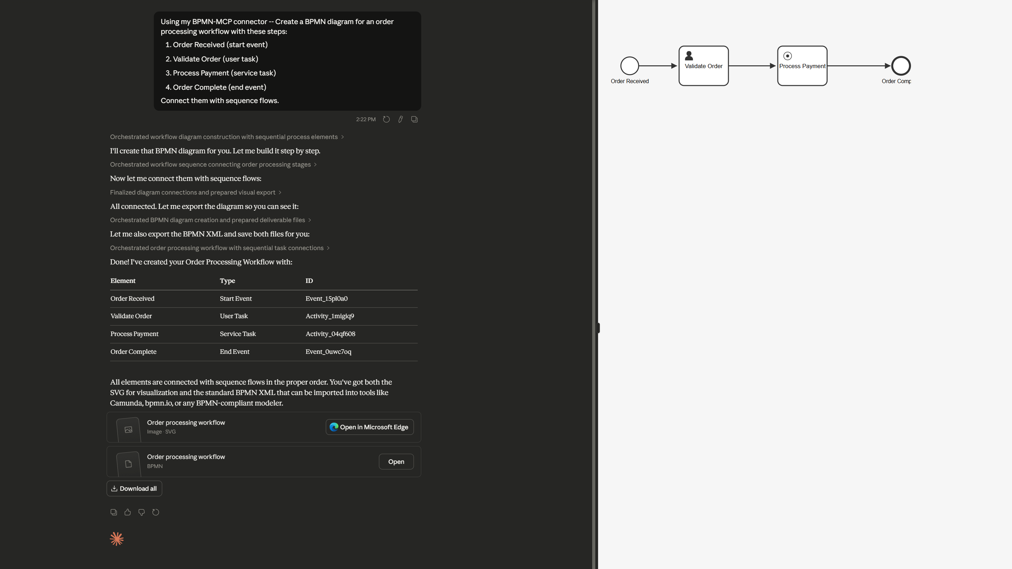Open the BPMN file with the Open button
This screenshot has height=569, width=1012.
(396, 461)
